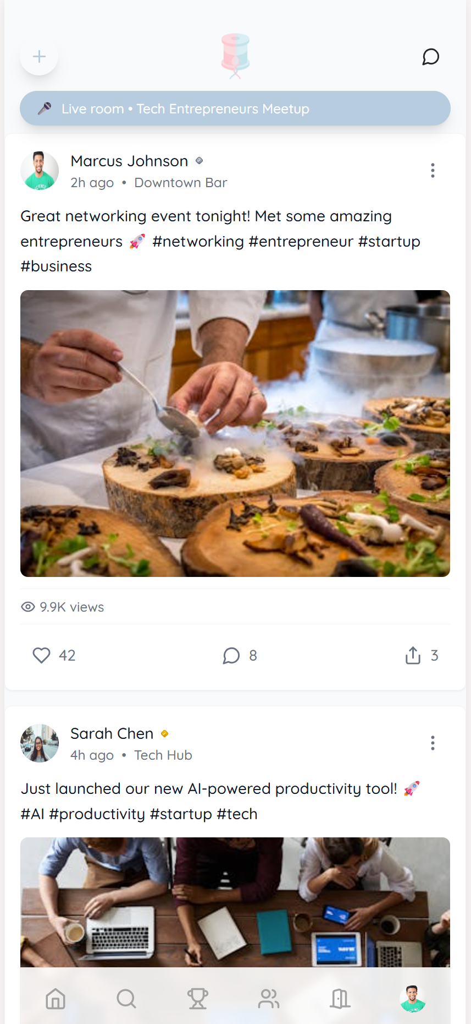
Task: Click the Marcus Johnson name link
Action: pyautogui.click(x=129, y=161)
